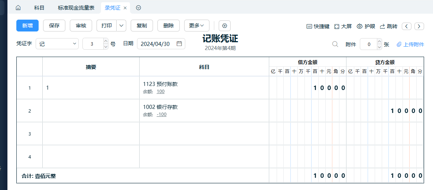Image resolution: width=433 pixels, height=190 pixels.
Task: Increase the attachment count stepper
Action: (379, 41)
